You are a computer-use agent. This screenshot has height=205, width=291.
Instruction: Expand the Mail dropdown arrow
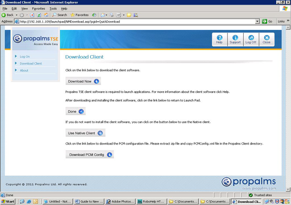106,15
